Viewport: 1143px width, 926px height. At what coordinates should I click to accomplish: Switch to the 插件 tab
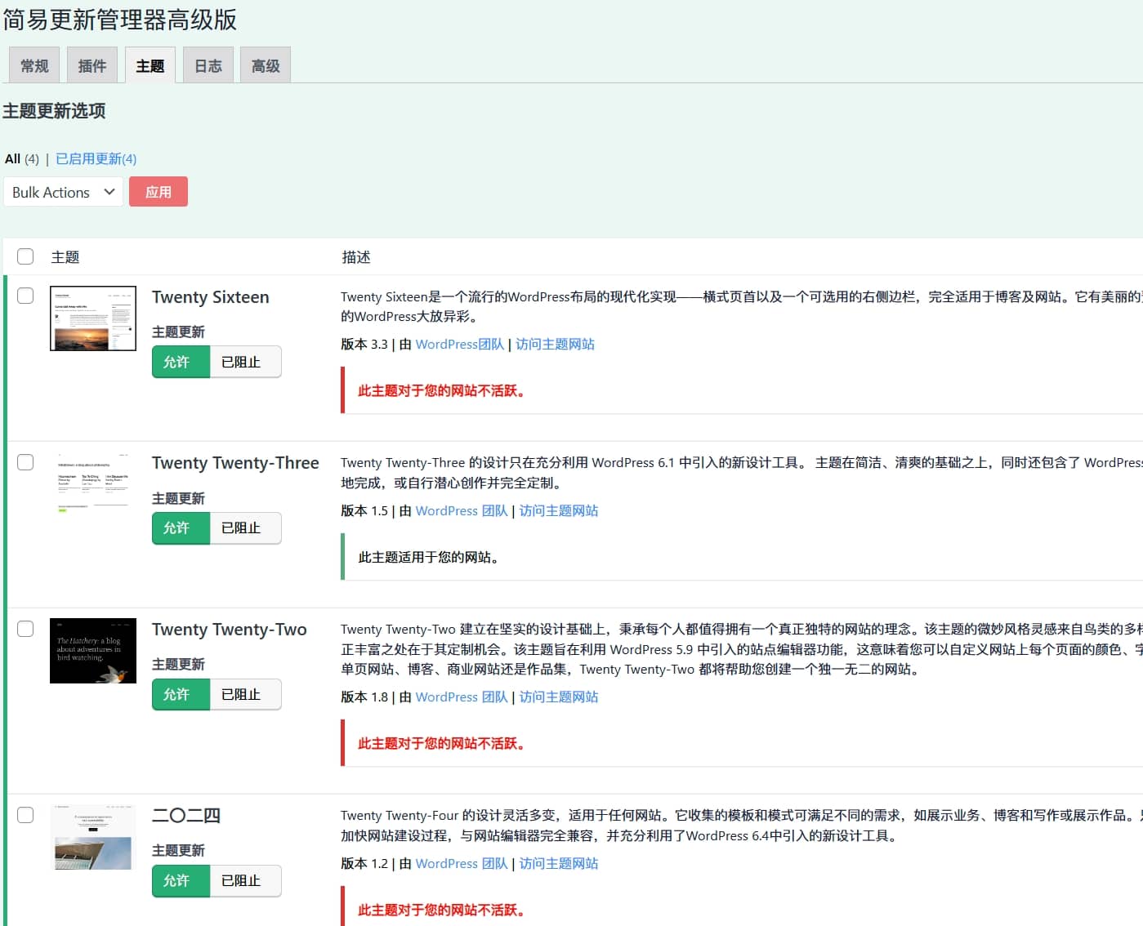[x=92, y=66]
